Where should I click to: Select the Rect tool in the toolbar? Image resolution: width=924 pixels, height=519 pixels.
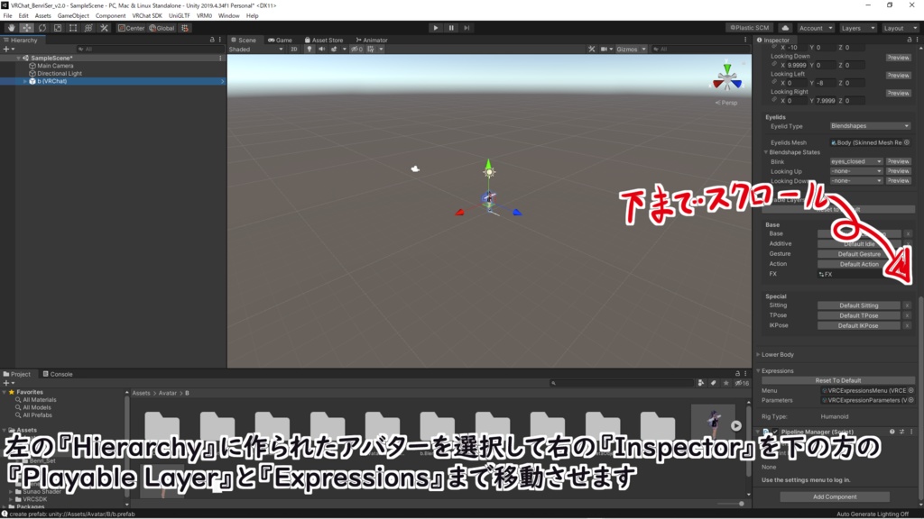click(71, 28)
